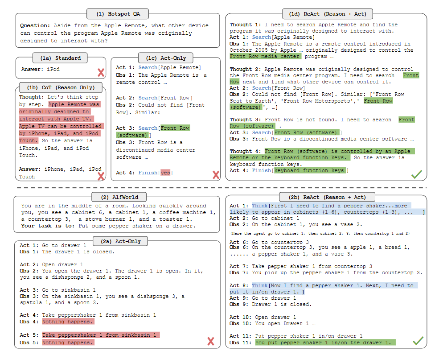
Task: Click blue "Think" in Act 8 of (2b) ReAct
Action: [260, 285]
